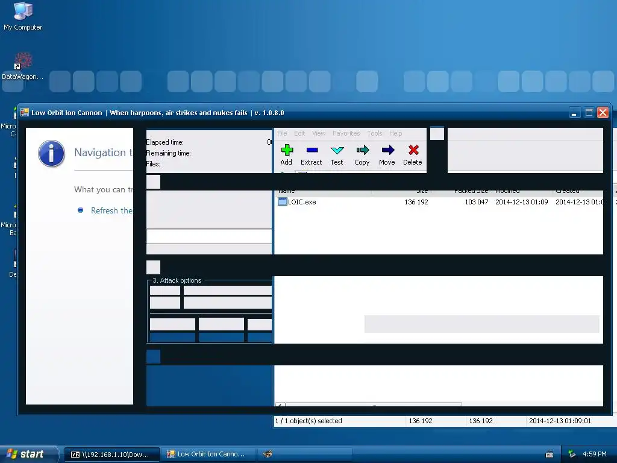Open the Favorites menu
The image size is (617, 463).
pos(346,133)
